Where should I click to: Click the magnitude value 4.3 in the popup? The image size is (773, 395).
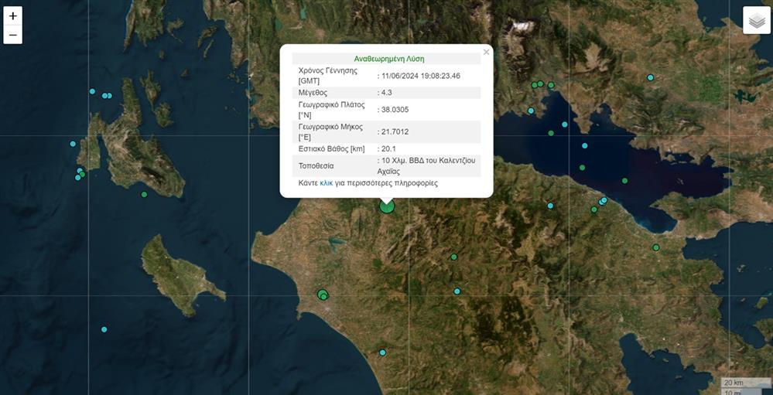pyautogui.click(x=387, y=93)
